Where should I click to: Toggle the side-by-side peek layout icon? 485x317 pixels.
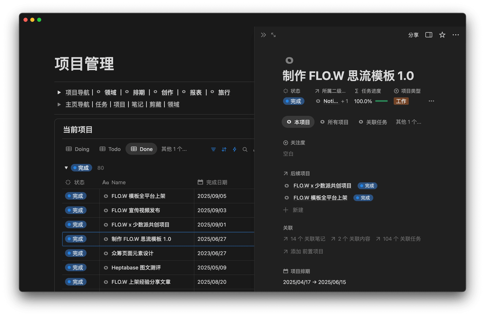click(428, 35)
